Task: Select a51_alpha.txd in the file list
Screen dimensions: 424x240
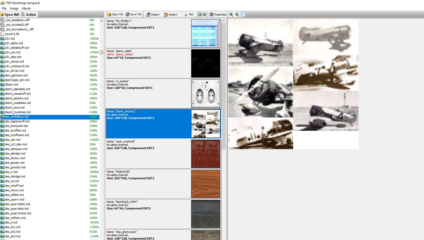Action: tap(50, 43)
